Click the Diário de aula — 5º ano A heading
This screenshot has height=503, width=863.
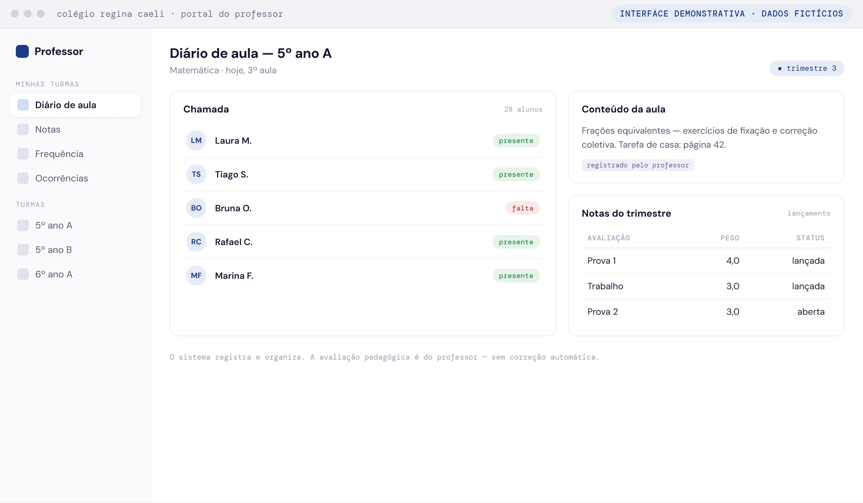(251, 53)
